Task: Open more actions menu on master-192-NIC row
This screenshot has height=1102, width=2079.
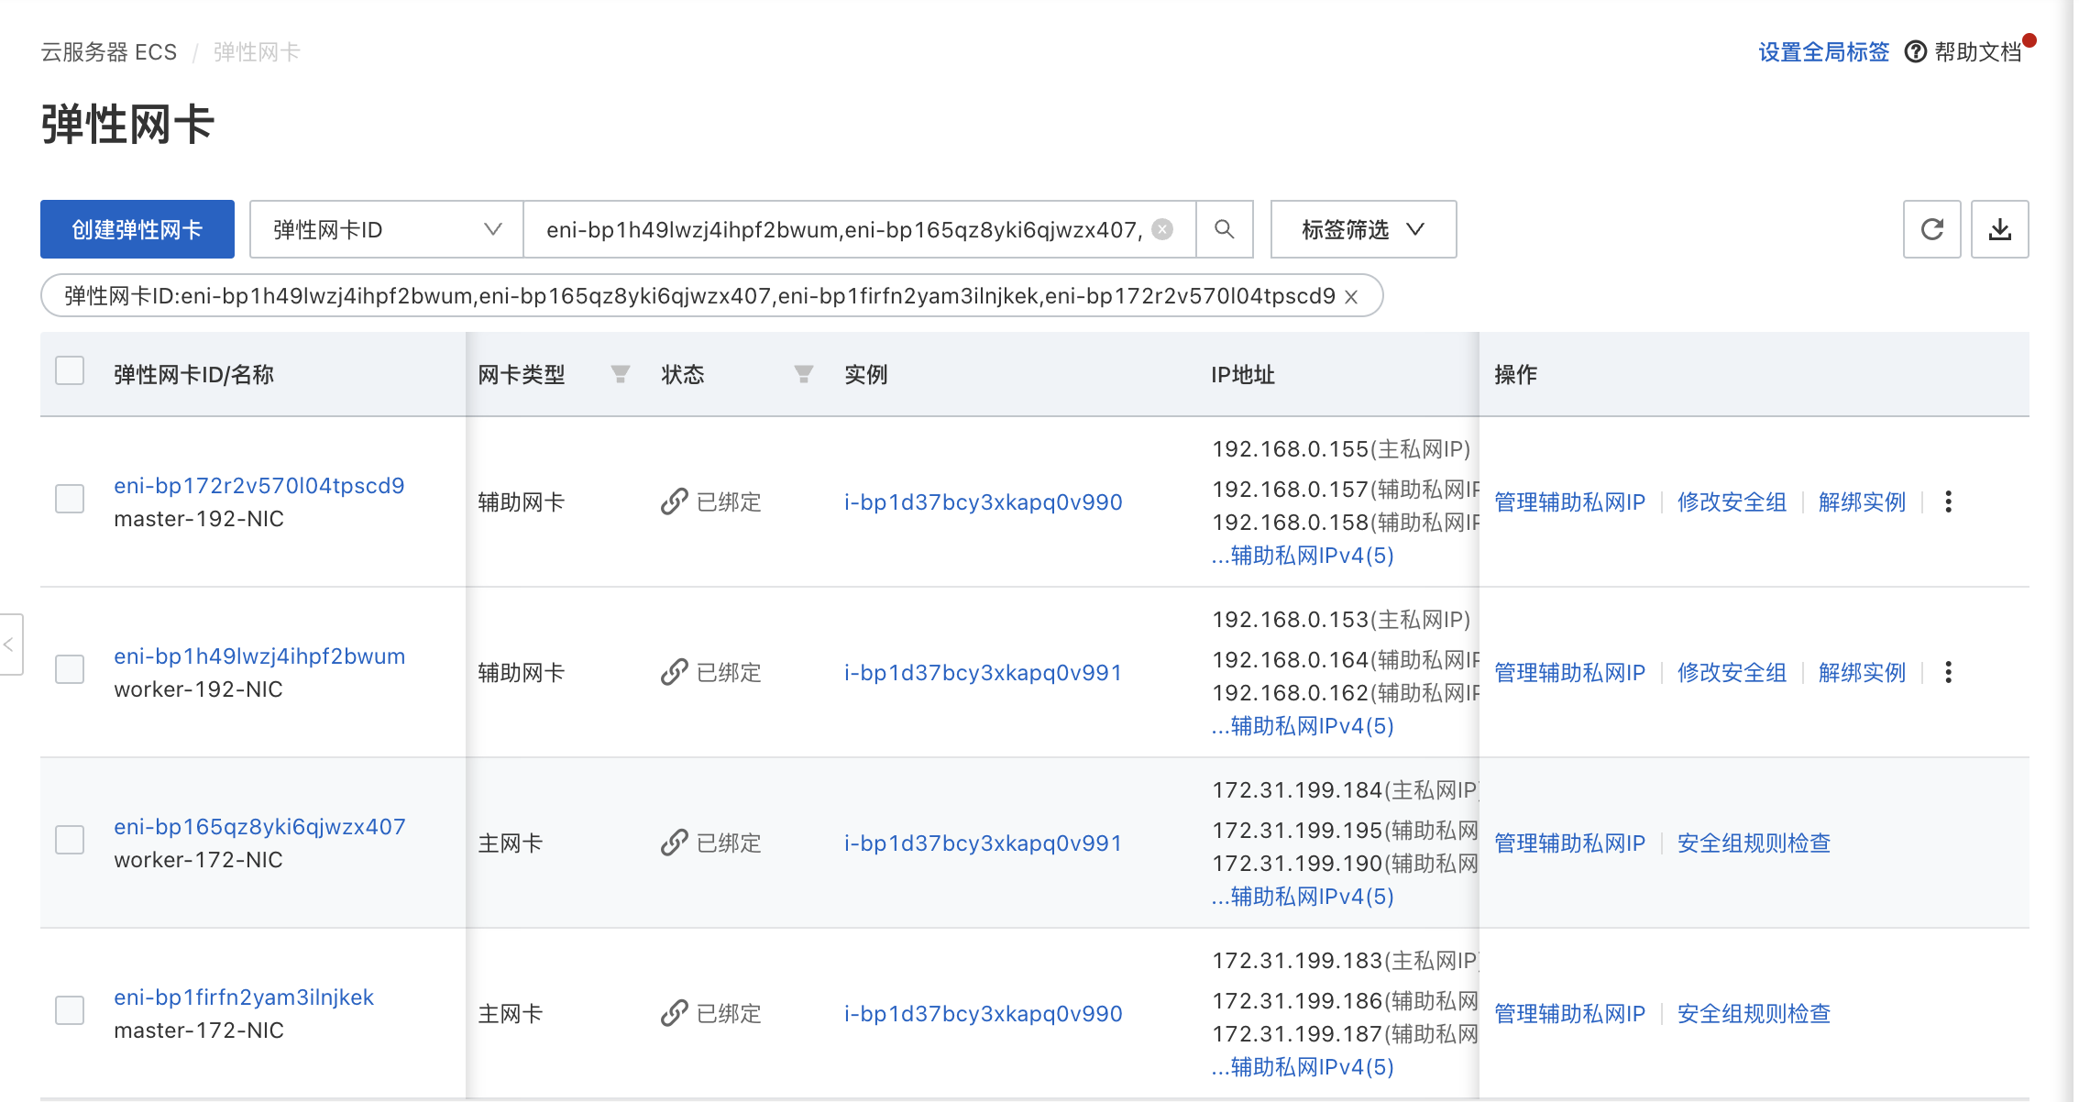Action: coord(1949,501)
